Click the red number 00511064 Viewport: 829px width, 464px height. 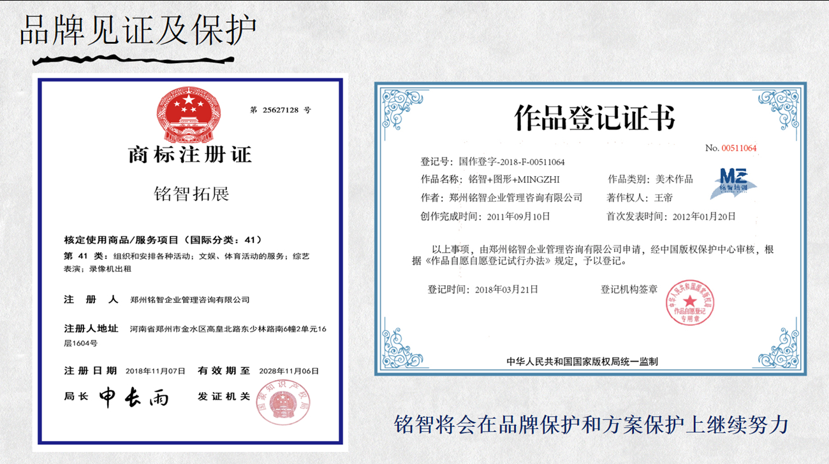click(x=738, y=148)
